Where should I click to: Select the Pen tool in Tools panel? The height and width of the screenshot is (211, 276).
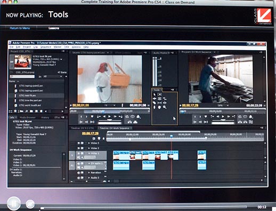pos(155,107)
